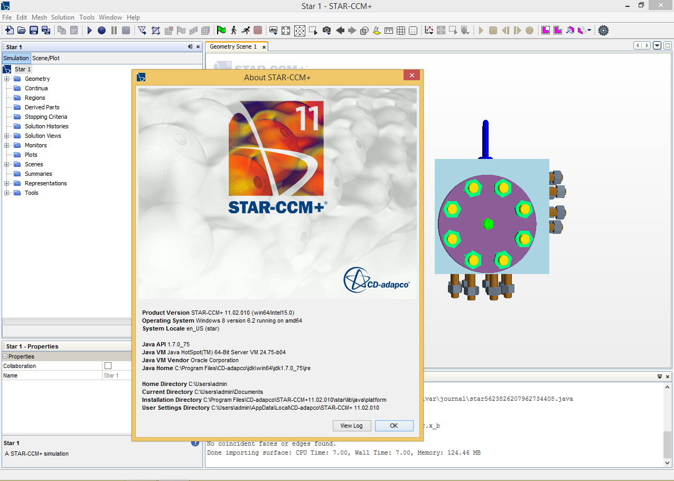Click the walking figure Step icon
This screenshot has width=674, height=481.
click(x=234, y=31)
